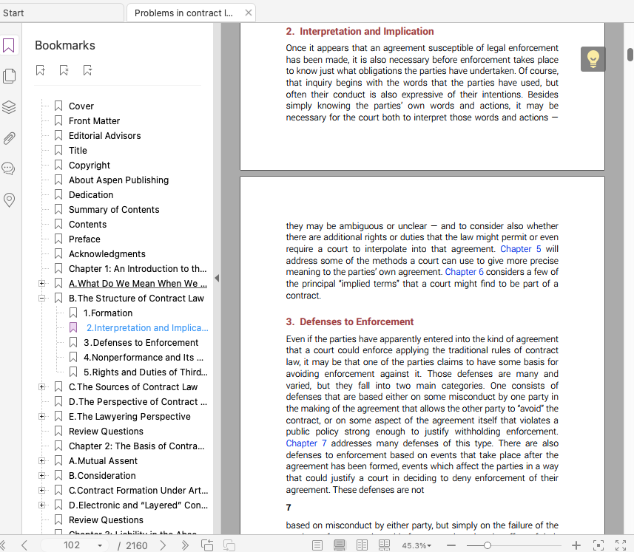
Task: Expand 'D.Electronic and Layered Con' bookmark
Action: tap(41, 505)
